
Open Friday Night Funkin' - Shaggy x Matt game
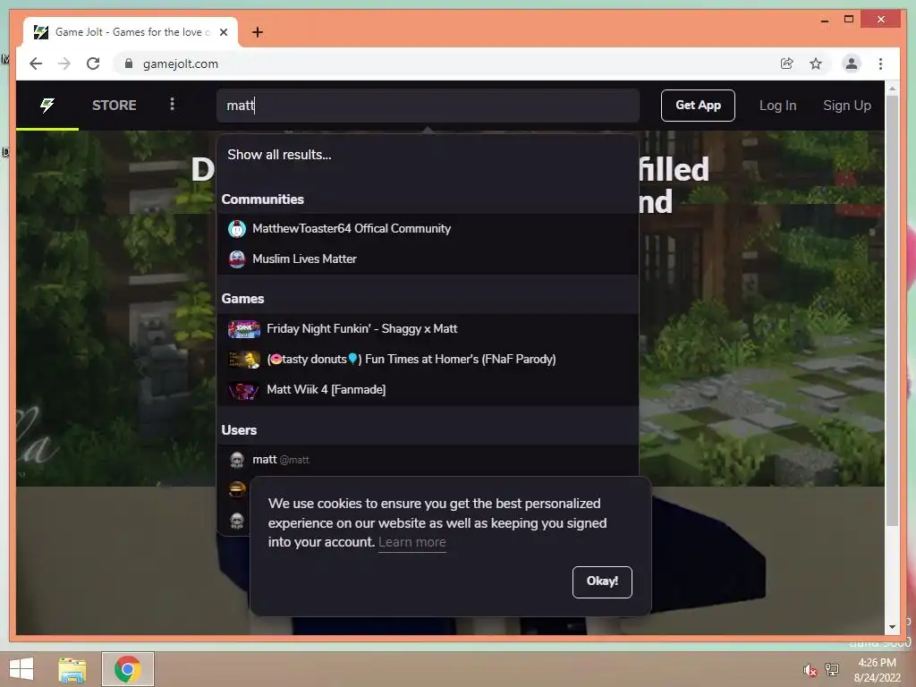428,329
